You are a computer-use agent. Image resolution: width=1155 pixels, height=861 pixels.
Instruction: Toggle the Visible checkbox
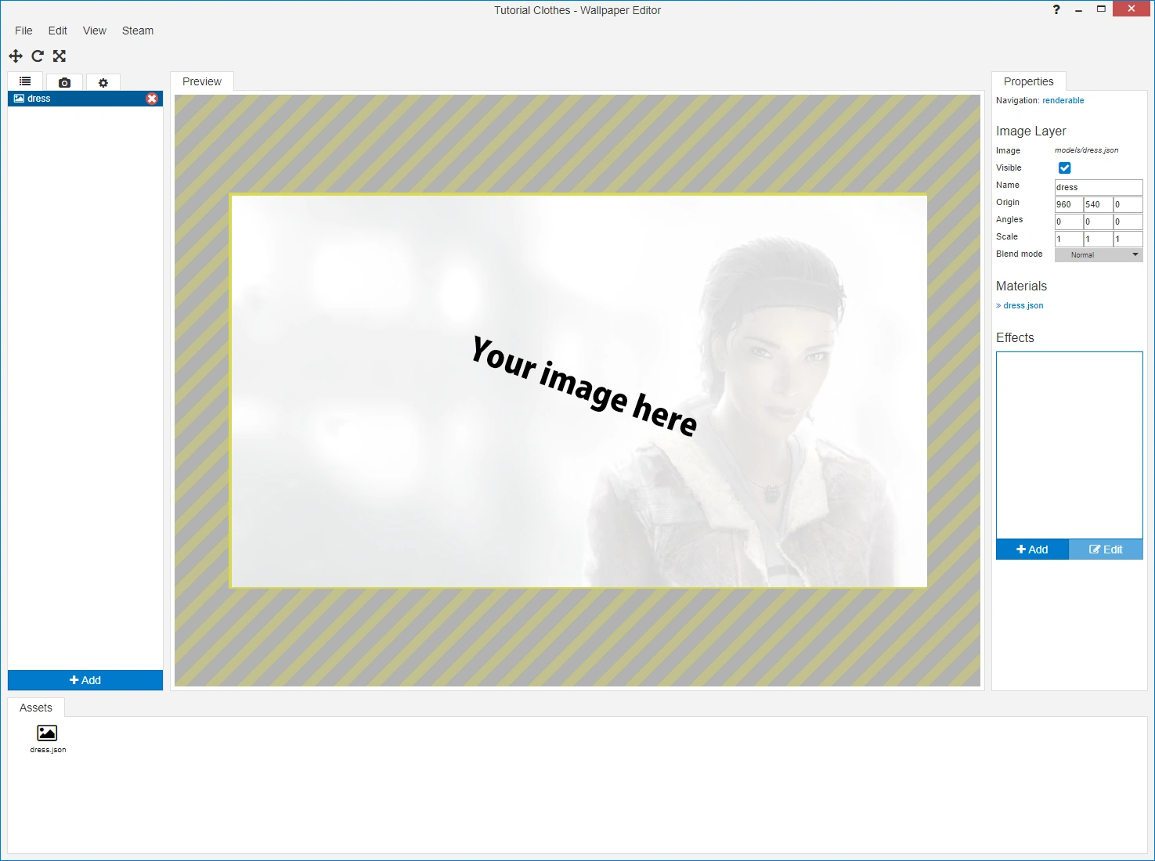coord(1065,168)
